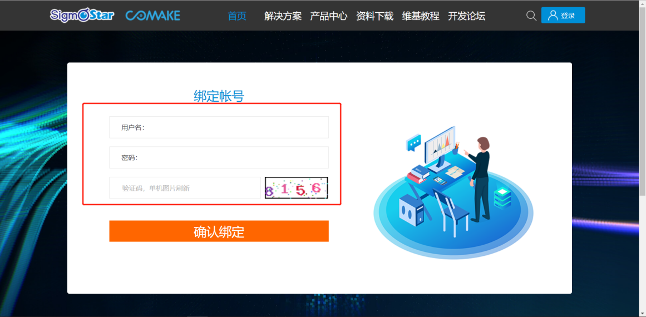
Task: Visit the 开发论坛 nav link
Action: [x=466, y=16]
